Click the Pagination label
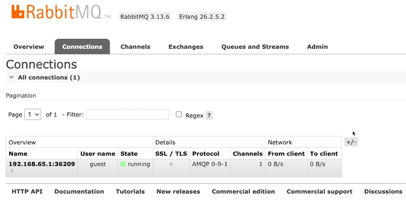Screen dimensions: 406x200 21,96
